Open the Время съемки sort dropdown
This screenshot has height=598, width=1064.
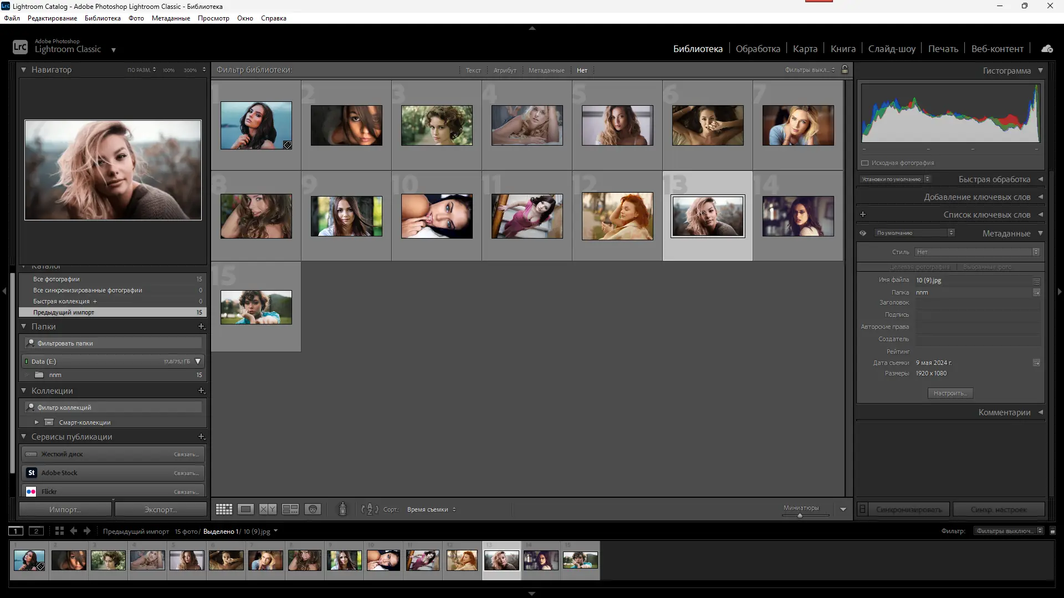431,509
